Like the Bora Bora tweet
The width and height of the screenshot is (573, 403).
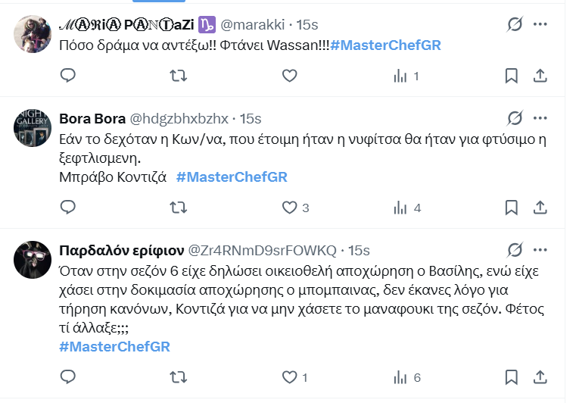pyautogui.click(x=289, y=208)
